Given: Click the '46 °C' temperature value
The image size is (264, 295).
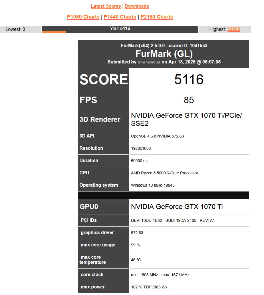Looking at the screenshot, I should 136,260.
